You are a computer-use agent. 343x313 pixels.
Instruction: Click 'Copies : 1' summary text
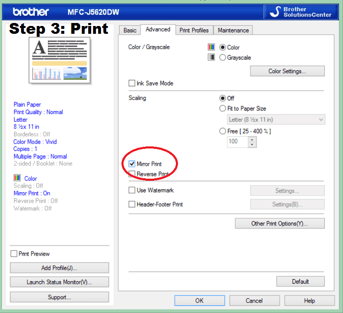25,149
